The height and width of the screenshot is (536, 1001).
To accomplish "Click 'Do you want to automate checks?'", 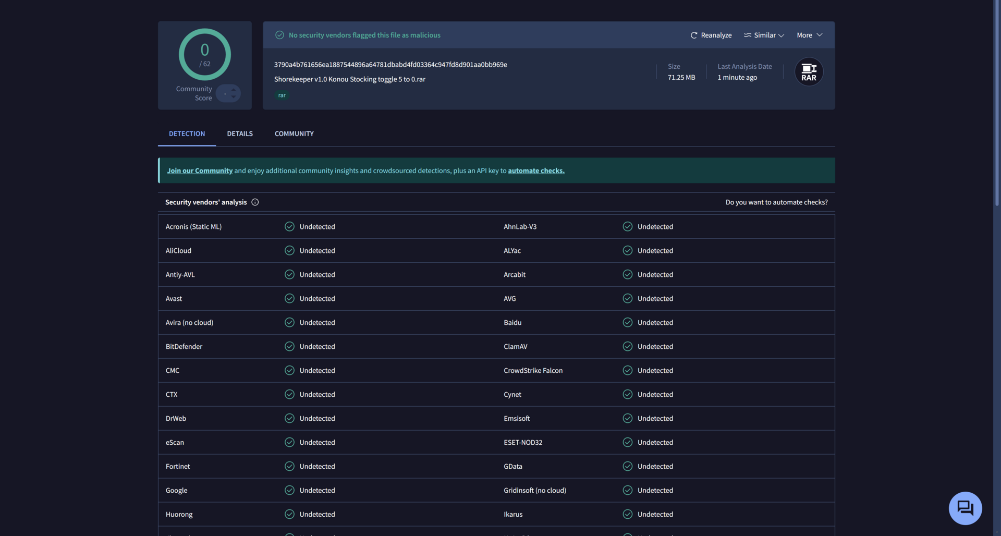I will click(x=776, y=202).
